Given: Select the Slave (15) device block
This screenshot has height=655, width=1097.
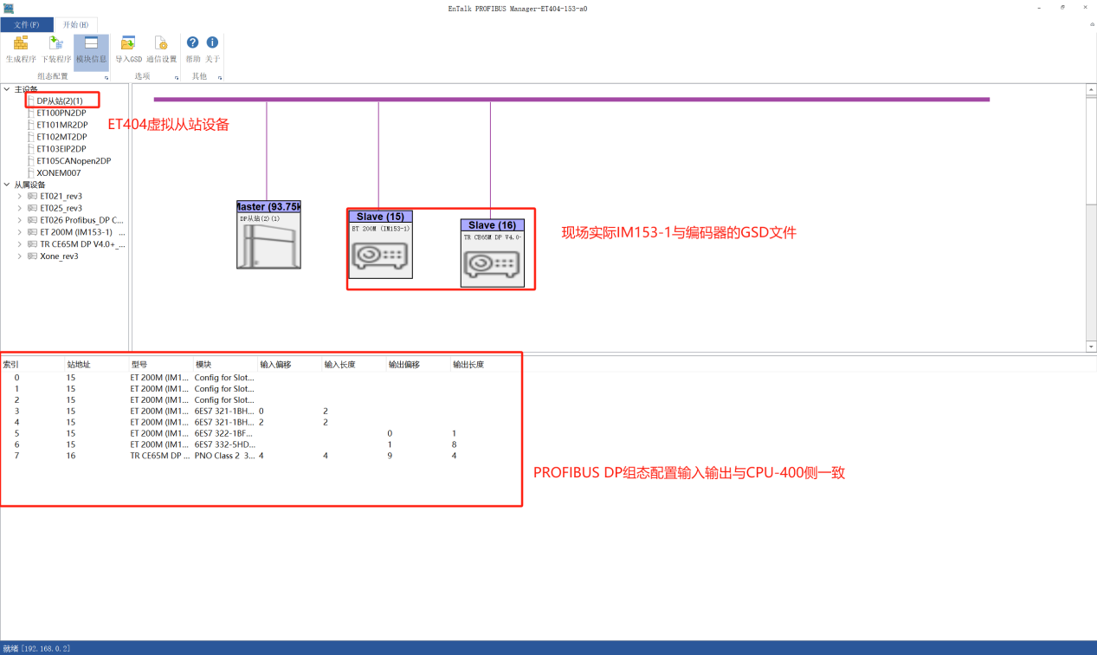Looking at the screenshot, I should 381,244.
